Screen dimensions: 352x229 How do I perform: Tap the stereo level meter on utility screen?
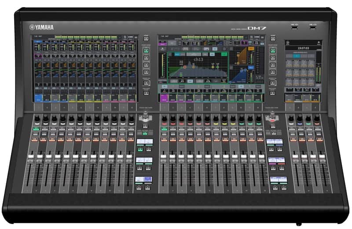(318, 74)
